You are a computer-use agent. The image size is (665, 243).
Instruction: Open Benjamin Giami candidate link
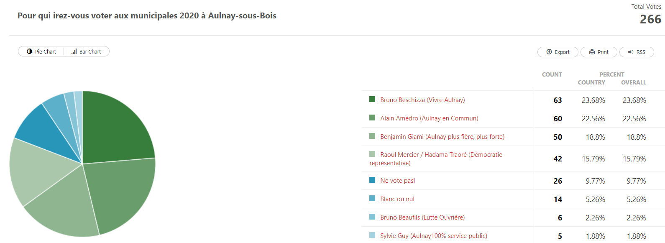442,137
